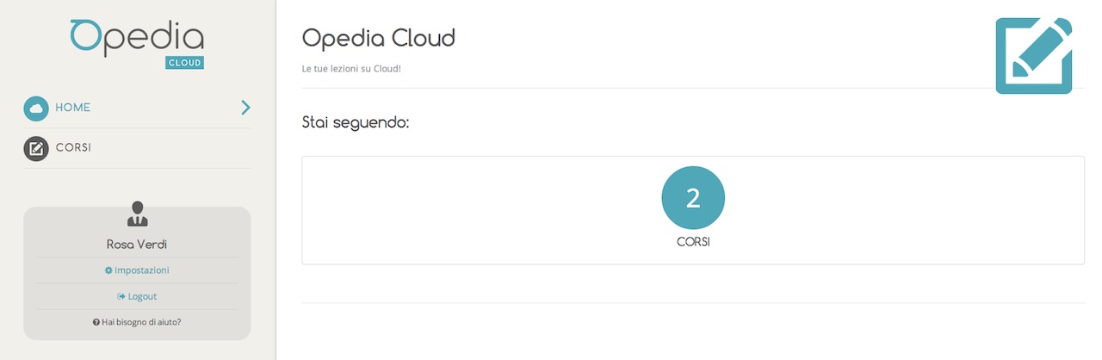The height and width of the screenshot is (360, 1102).
Task: Click the sign-out icon beside Logout
Action: click(121, 296)
